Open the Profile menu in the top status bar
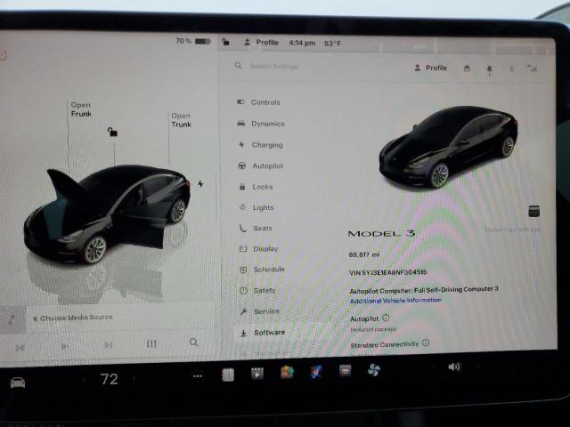This screenshot has height=427, width=570. click(x=261, y=43)
